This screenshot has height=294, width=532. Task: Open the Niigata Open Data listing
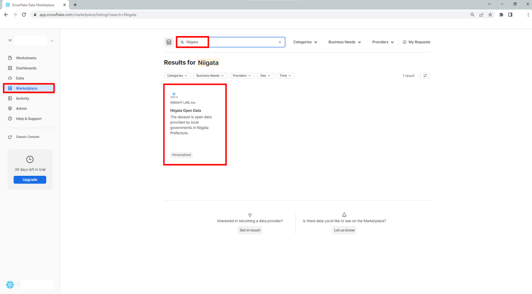click(186, 111)
